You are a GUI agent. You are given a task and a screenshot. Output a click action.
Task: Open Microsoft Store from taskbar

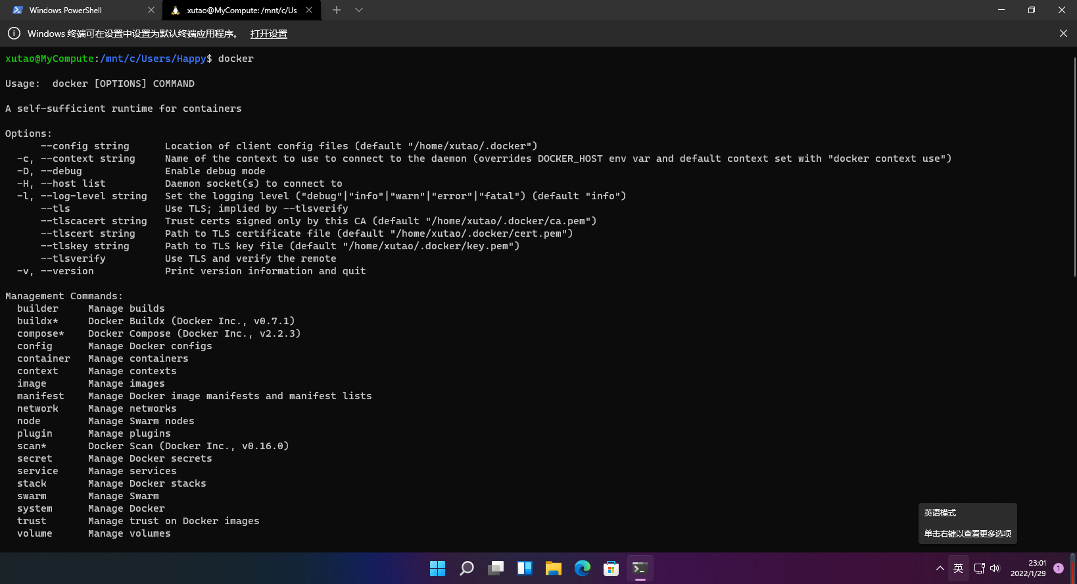(x=611, y=568)
